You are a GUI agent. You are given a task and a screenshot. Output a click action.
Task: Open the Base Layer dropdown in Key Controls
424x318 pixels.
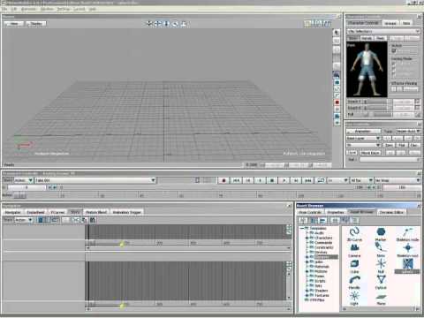tap(363, 138)
